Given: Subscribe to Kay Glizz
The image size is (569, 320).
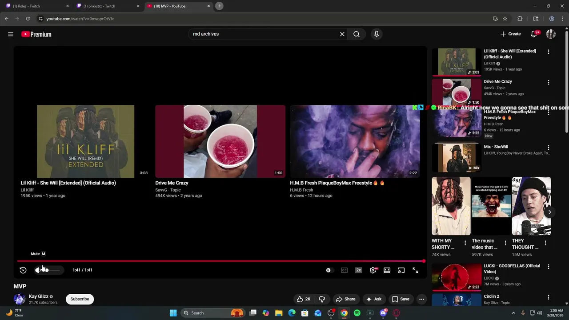Looking at the screenshot, I should click(x=80, y=299).
